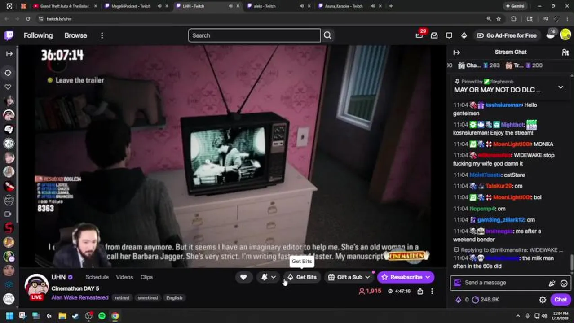Open the Gift a Sub dropdown
The height and width of the screenshot is (323, 574).
[349, 277]
